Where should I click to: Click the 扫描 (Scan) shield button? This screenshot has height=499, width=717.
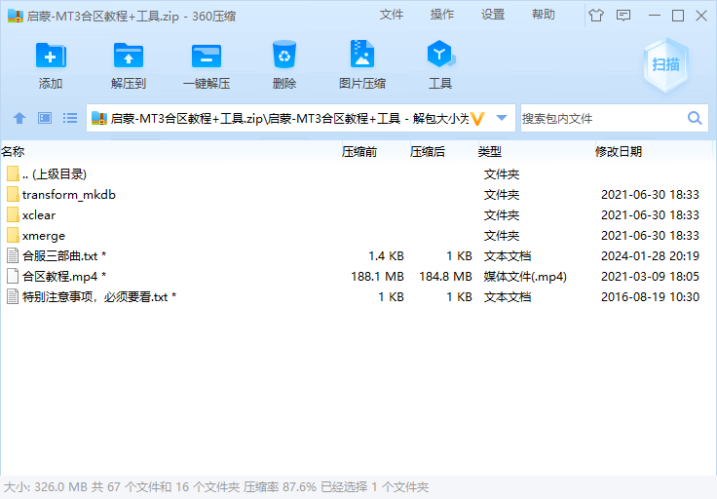(x=665, y=65)
